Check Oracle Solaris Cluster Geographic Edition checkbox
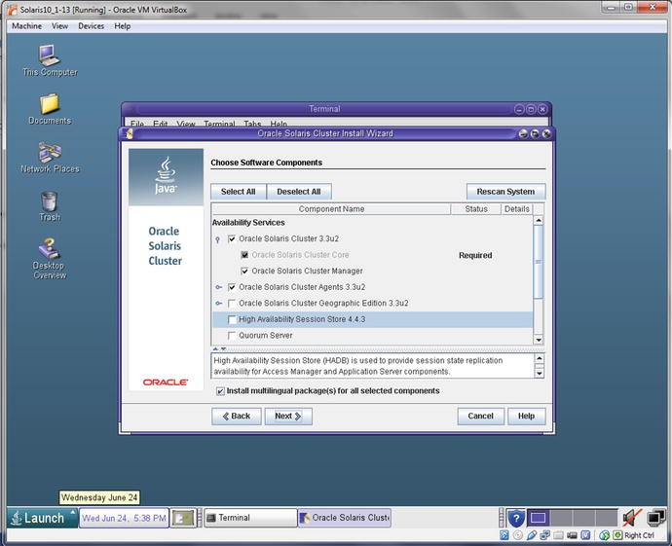Image resolution: width=672 pixels, height=546 pixels. coord(232,304)
